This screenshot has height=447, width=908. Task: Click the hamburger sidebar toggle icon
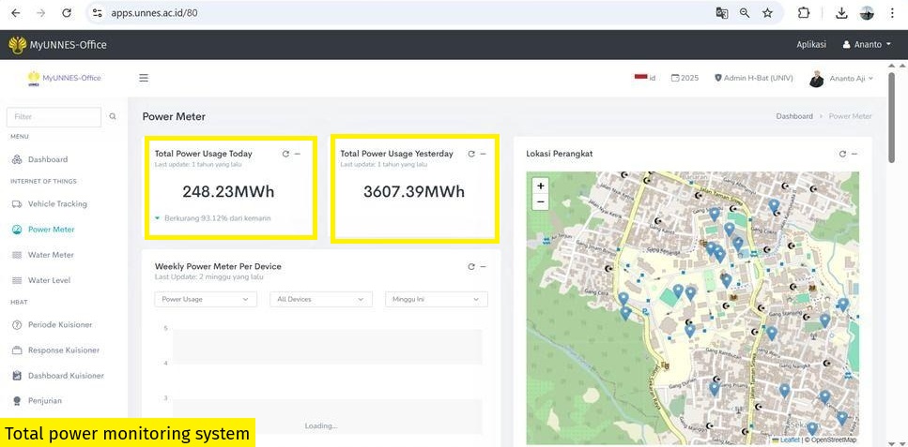(144, 78)
